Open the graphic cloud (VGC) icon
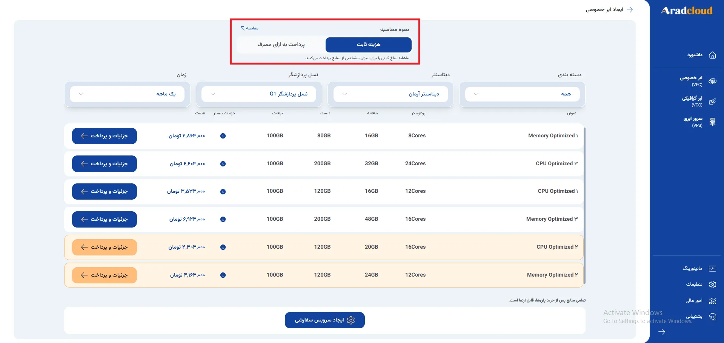724x343 pixels. click(712, 102)
